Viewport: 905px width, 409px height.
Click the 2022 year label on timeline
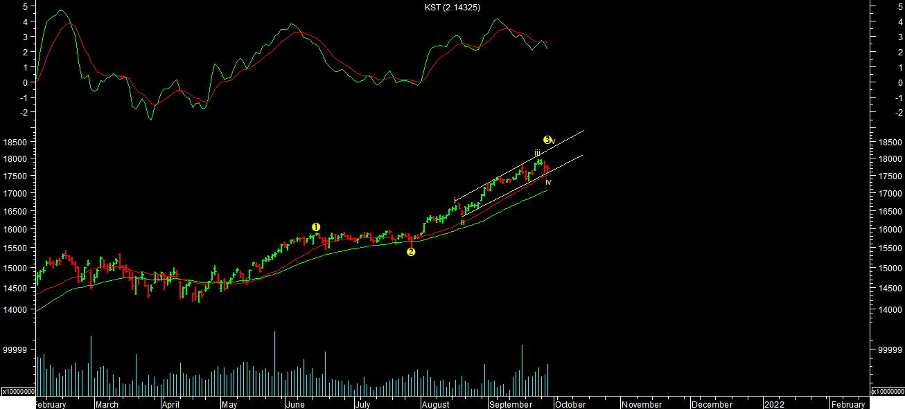click(x=774, y=404)
